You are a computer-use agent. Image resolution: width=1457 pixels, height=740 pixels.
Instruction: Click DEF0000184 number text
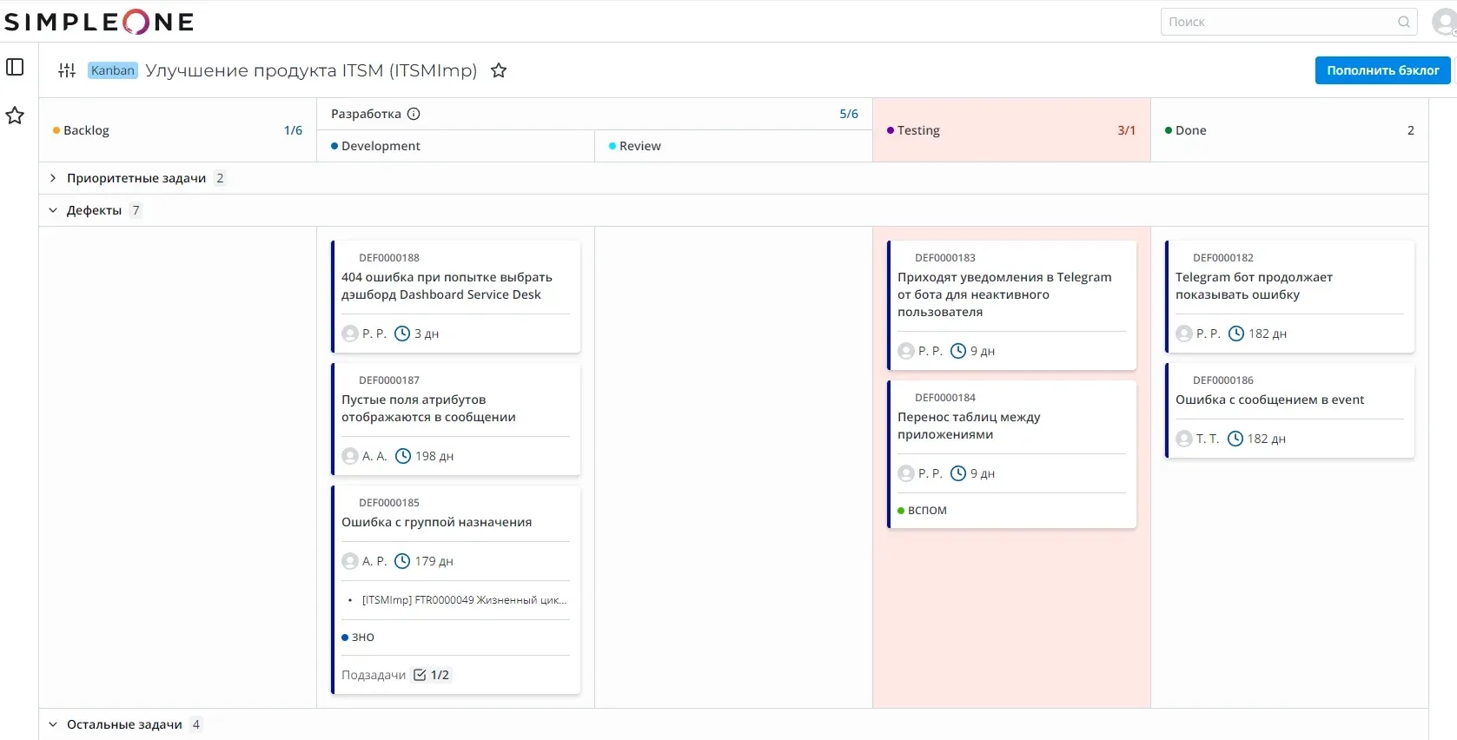click(945, 398)
